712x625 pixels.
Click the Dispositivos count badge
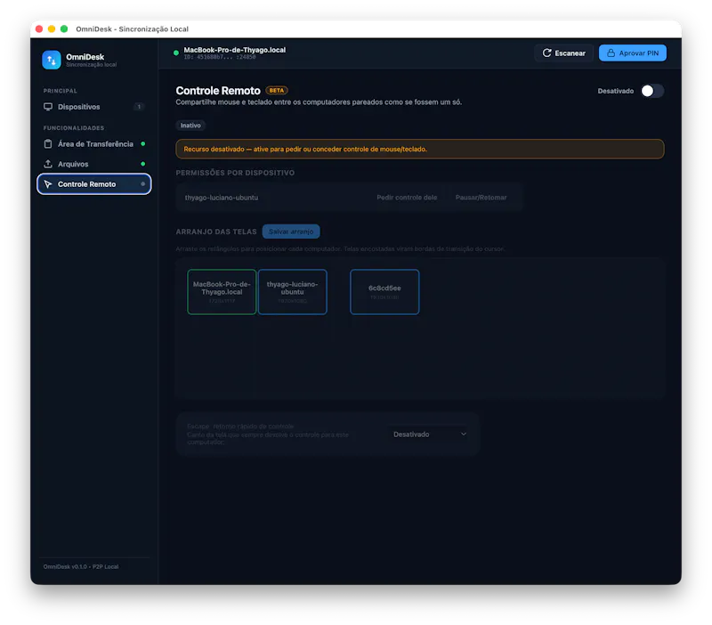139,107
